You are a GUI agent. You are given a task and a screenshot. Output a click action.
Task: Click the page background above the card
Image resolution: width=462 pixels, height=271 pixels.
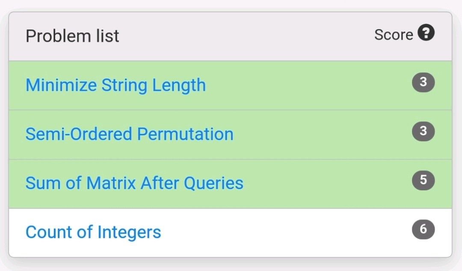231,5
